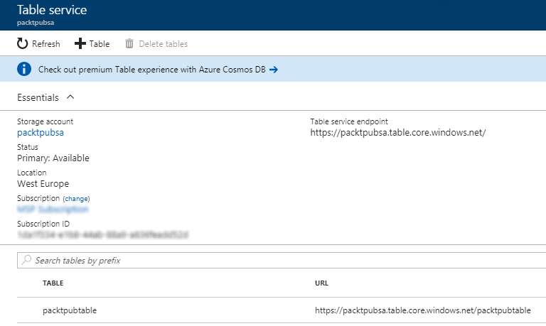
Task: Click the plus icon for adding a table
Action: point(80,44)
